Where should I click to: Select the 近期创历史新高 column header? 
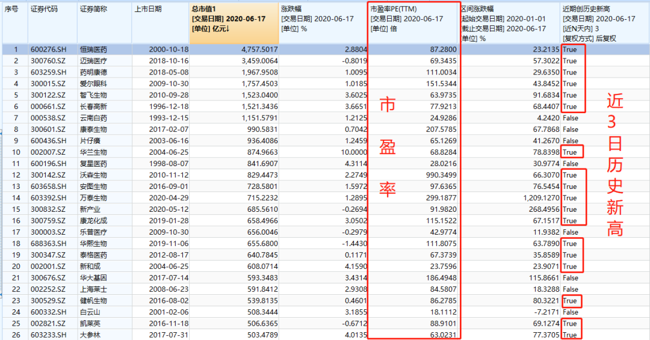click(605, 23)
